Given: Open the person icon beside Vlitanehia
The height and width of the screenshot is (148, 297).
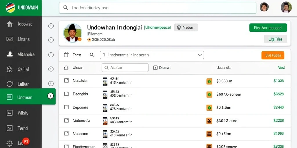Looking at the screenshot, I should point(10,54).
